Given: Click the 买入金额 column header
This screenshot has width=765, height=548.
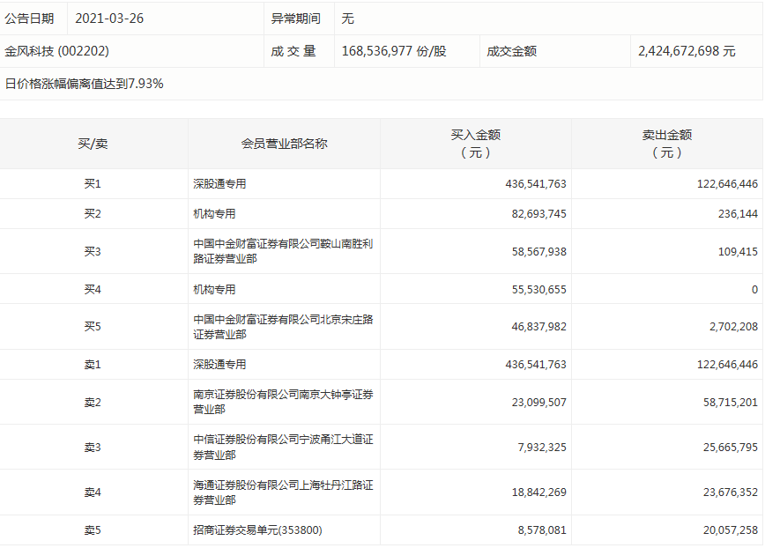Looking at the screenshot, I should (476, 144).
